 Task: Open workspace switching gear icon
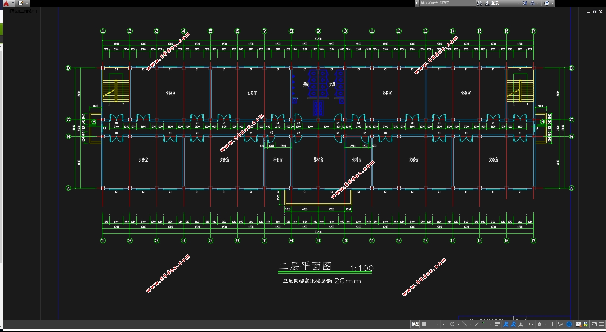click(540, 324)
